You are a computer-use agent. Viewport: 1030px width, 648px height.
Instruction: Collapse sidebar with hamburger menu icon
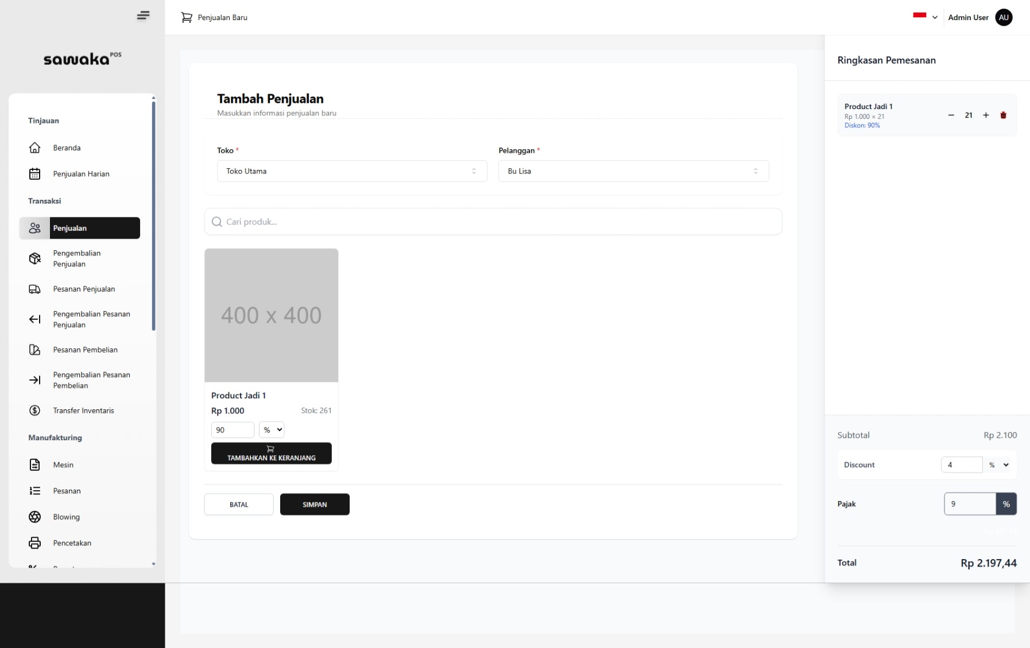[x=143, y=15]
